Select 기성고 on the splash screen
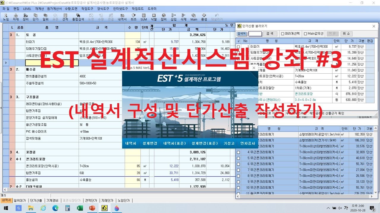380x213 pixels. pos(229,143)
